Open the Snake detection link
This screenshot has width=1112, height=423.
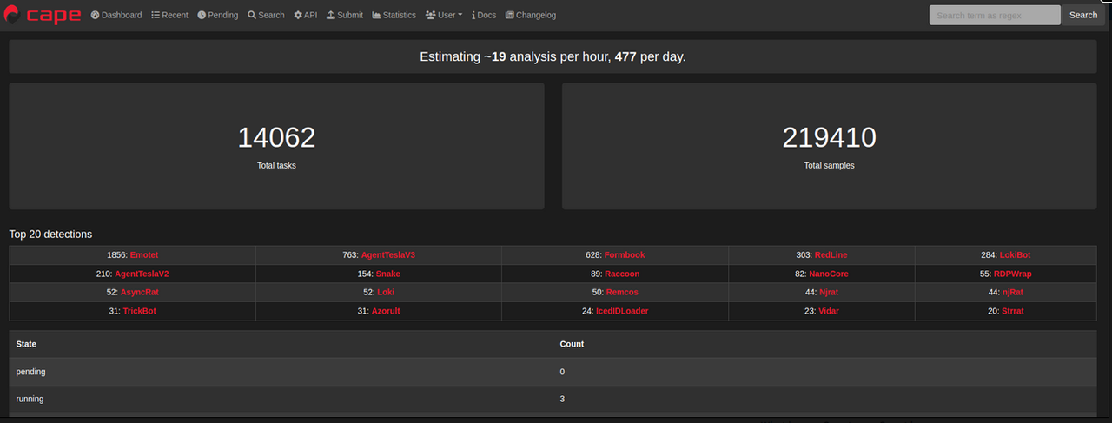[x=388, y=274]
